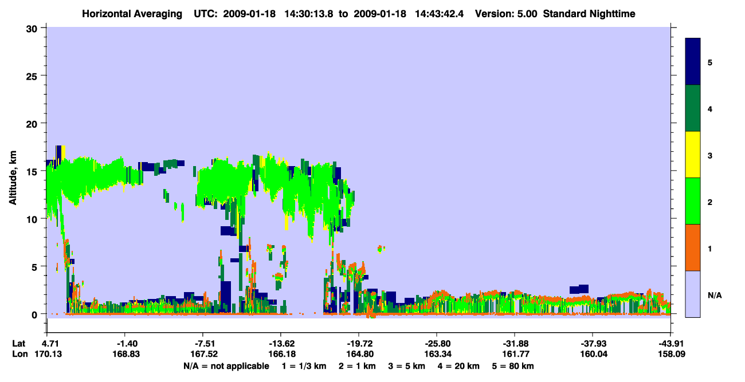Viewport: 745px width, 382px height.
Task: Click longitude value 166.18
Action: click(x=281, y=354)
